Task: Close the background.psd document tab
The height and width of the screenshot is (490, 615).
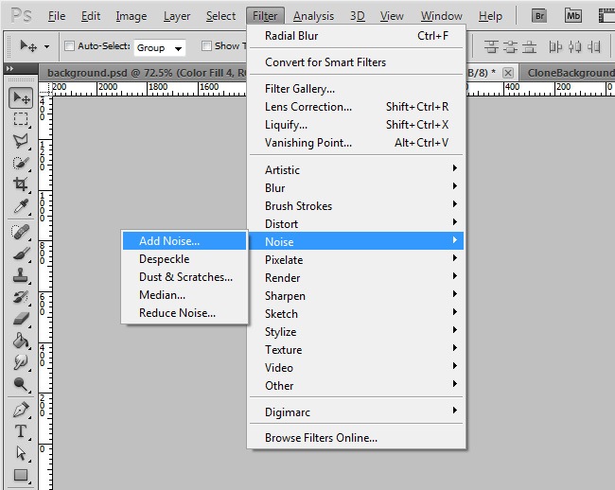Action: (x=508, y=73)
